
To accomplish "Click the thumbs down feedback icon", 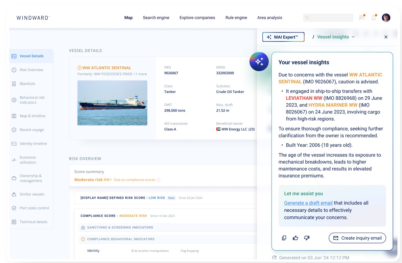I will 307,238.
